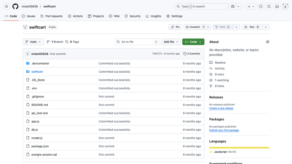The width and height of the screenshot is (292, 164).
Task: Open the .gitignore file
Action: 38,96
